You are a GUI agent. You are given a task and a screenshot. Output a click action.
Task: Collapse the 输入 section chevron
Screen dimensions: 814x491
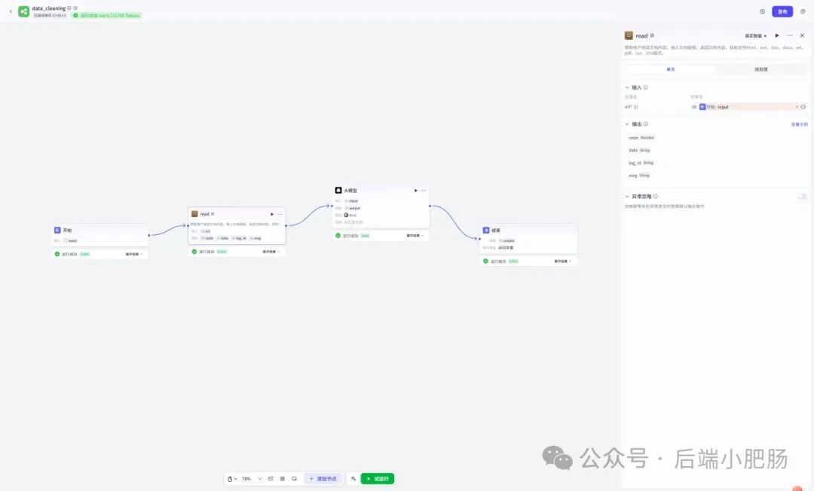[x=627, y=87]
